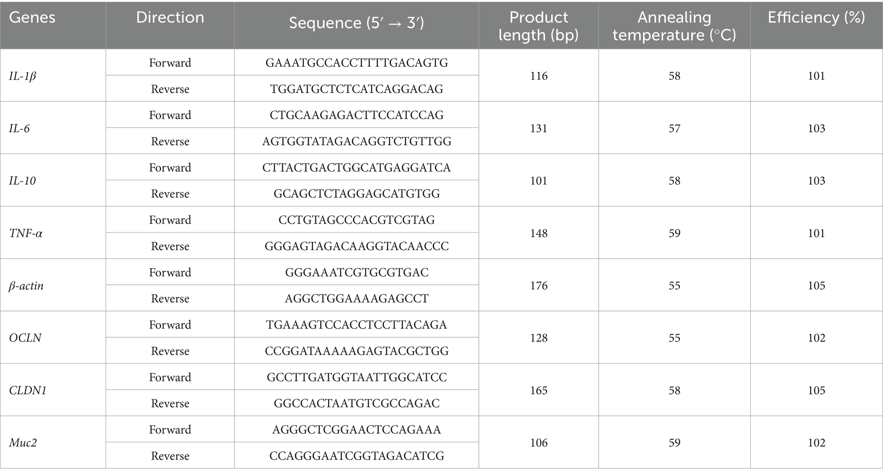883x476 pixels.
Task: Click the Annealing temperature header
Action: click(x=674, y=26)
